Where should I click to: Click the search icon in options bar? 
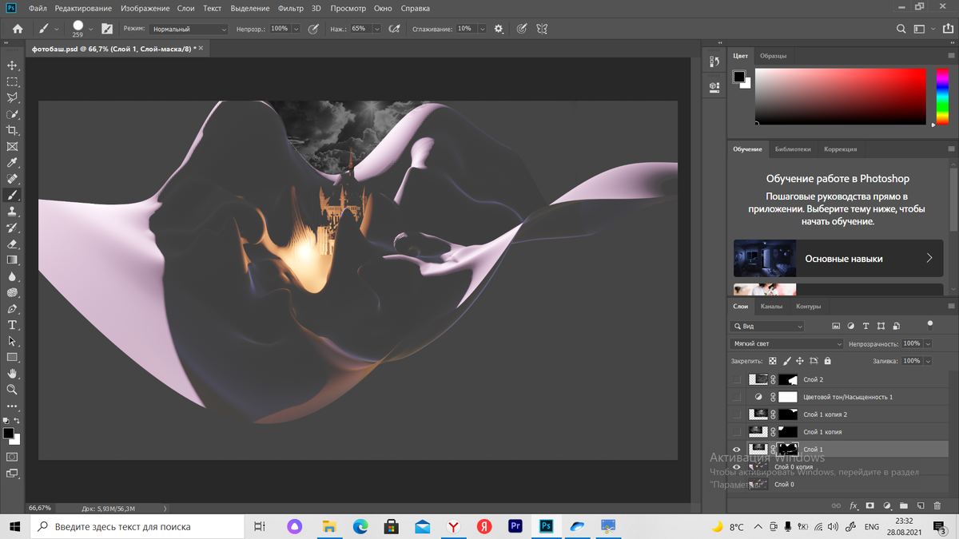tap(901, 29)
